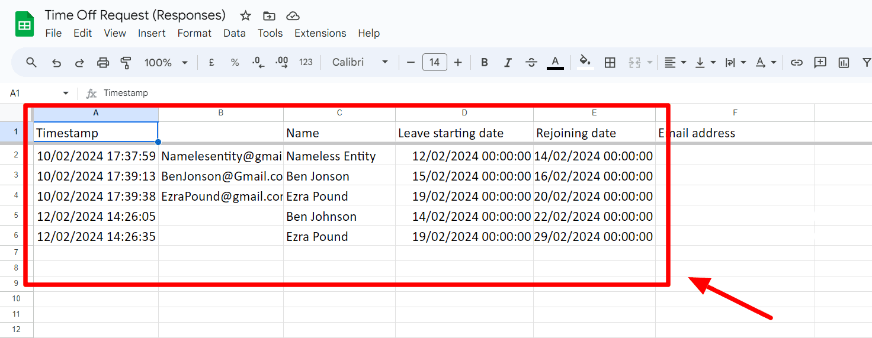Open the borders tool
Image resolution: width=872 pixels, height=338 pixels.
[610, 62]
